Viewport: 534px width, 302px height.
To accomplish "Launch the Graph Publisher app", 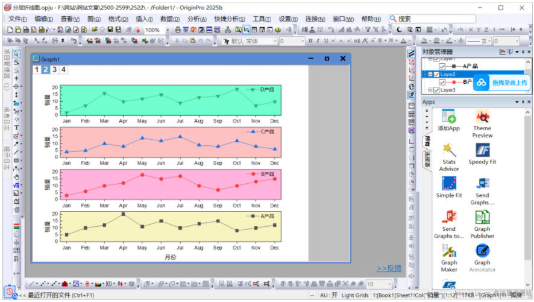I will tap(482, 225).
